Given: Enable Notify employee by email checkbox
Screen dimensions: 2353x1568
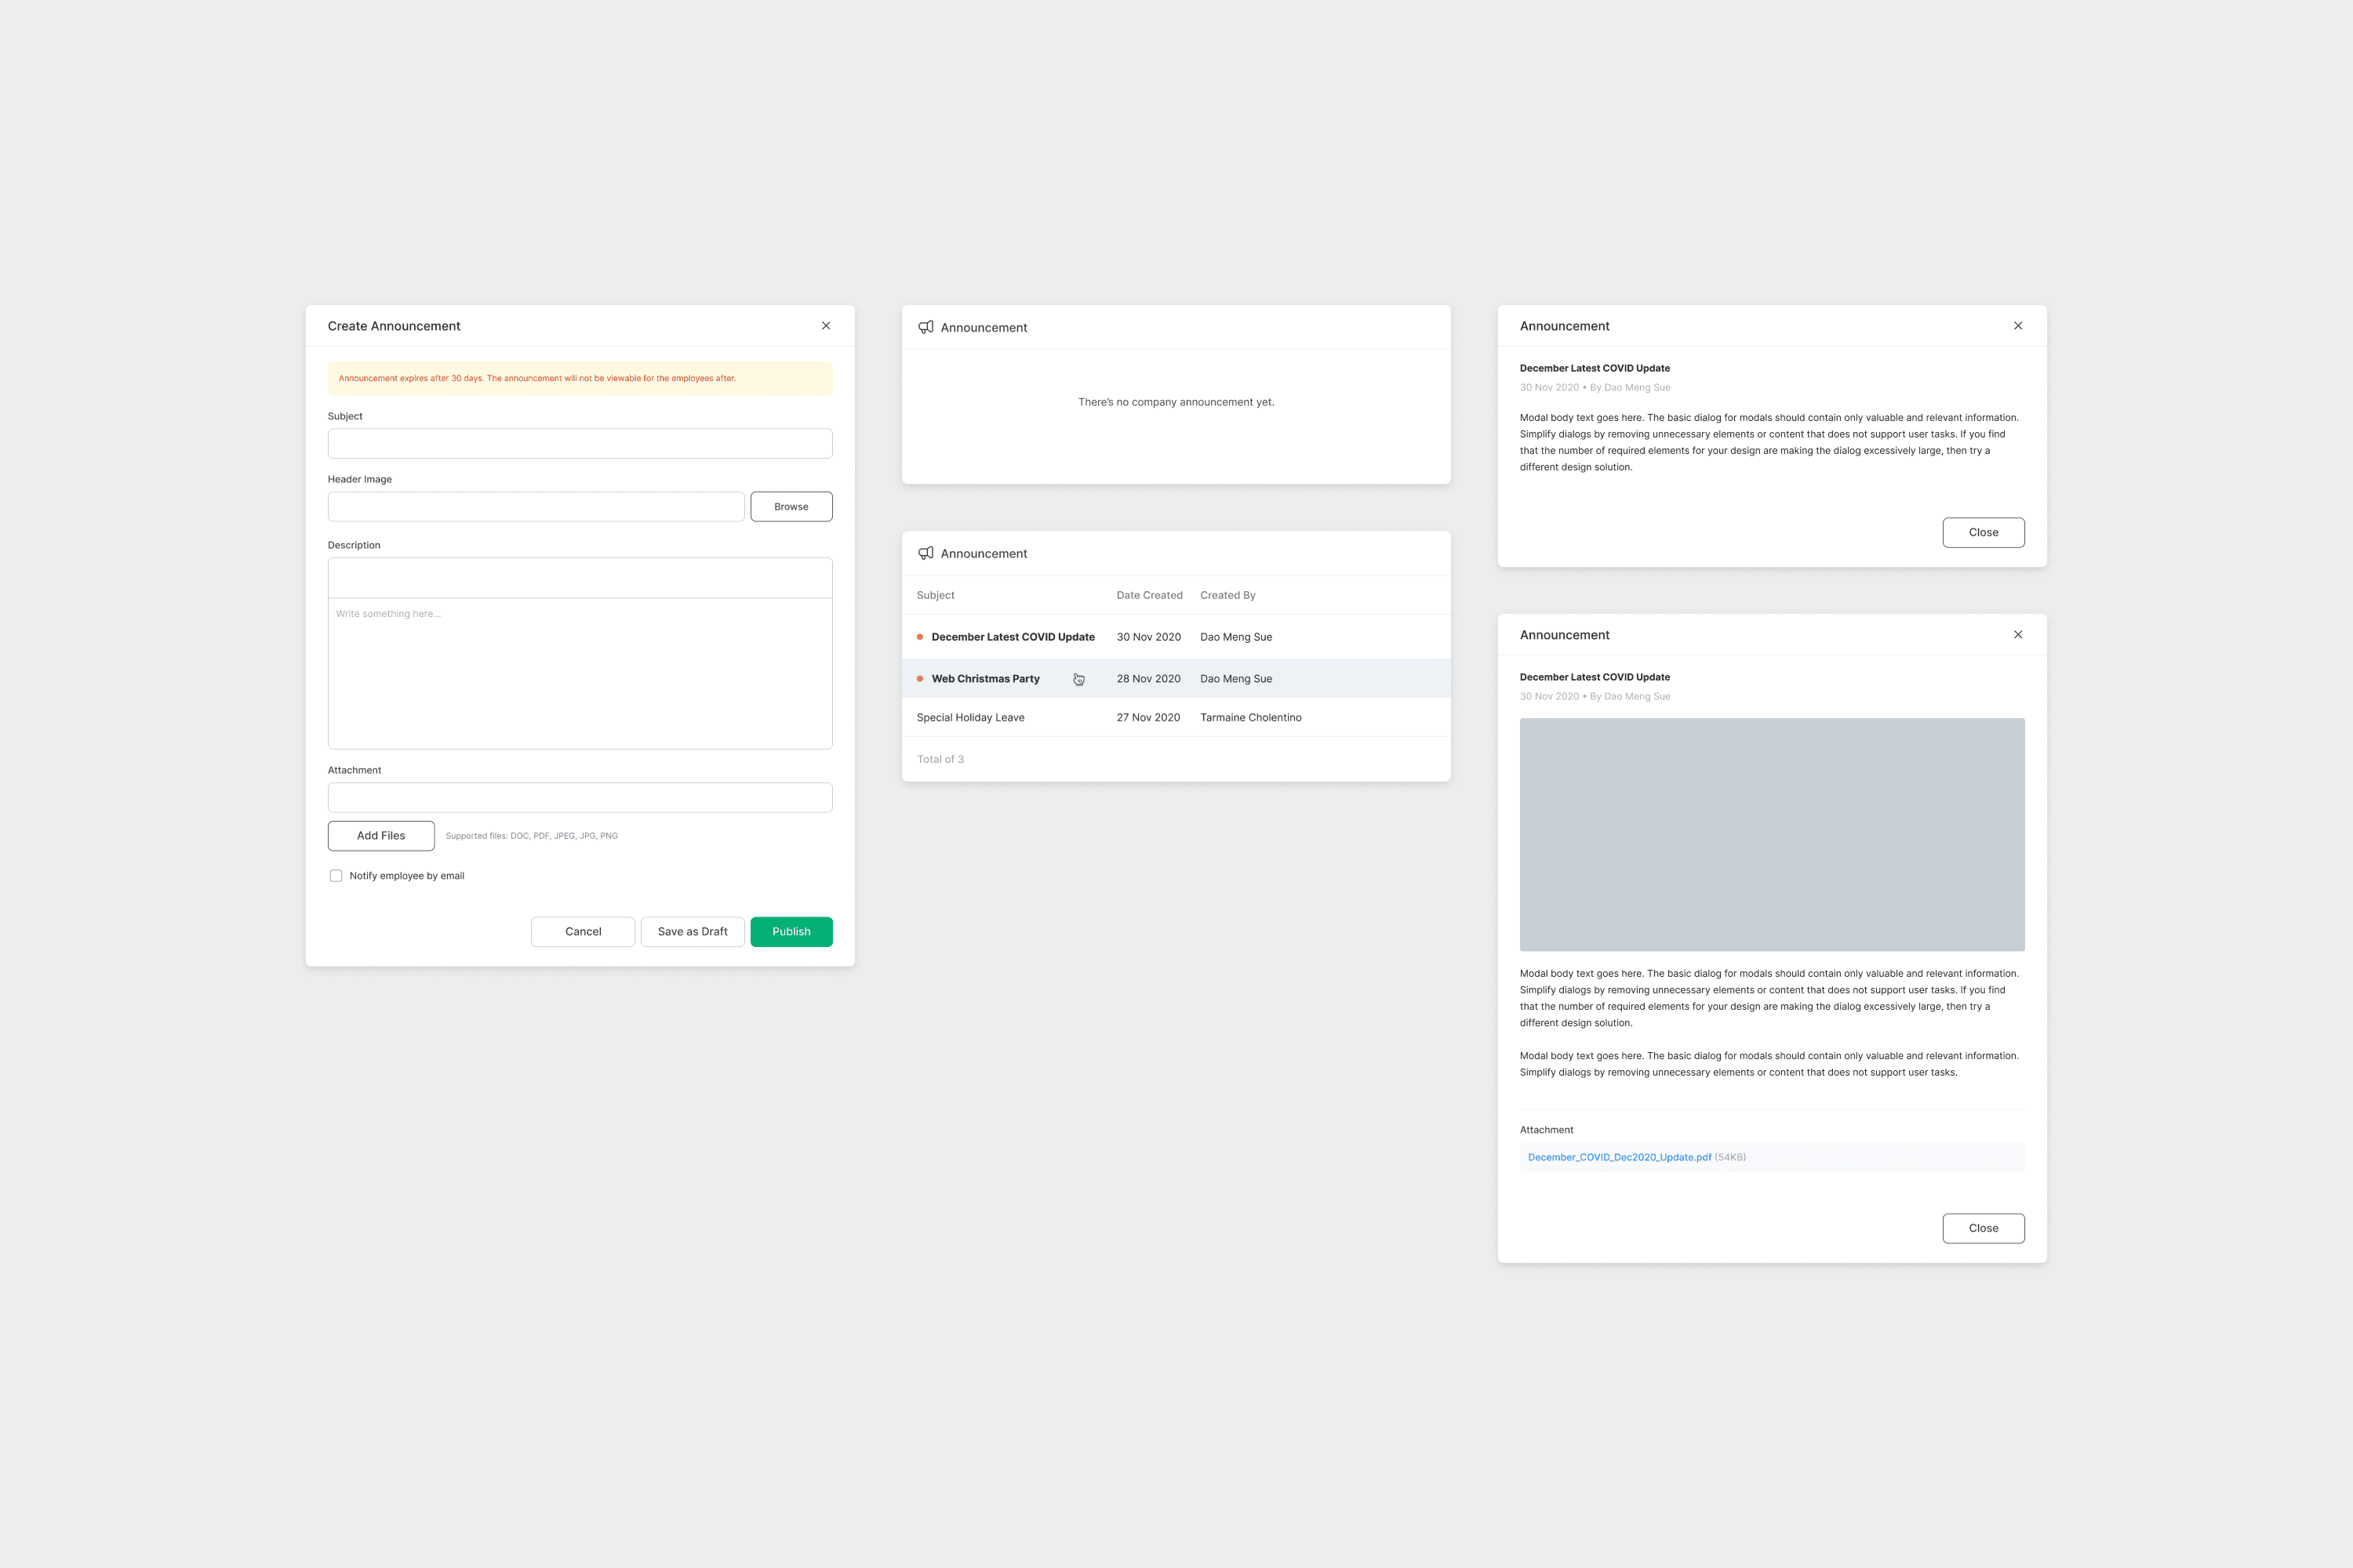Looking at the screenshot, I should pos(336,876).
